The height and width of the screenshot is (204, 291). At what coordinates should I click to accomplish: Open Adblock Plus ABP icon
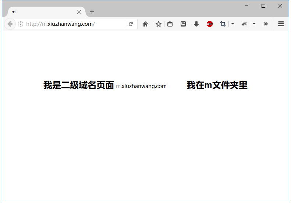tap(210, 24)
